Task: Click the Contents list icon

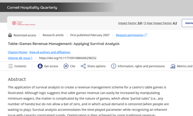Action: click(10, 66)
